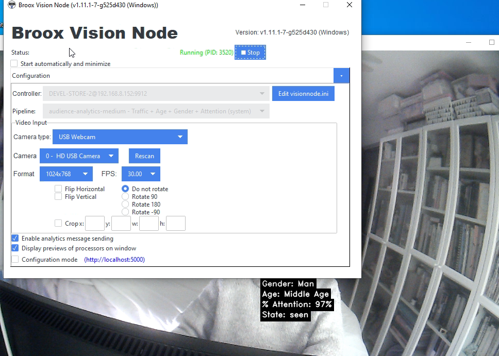Rescan for connected cameras

click(x=144, y=156)
